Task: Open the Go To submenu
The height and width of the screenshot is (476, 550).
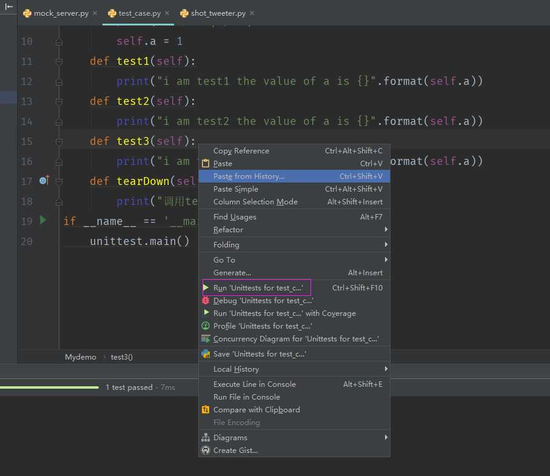Action: point(294,260)
